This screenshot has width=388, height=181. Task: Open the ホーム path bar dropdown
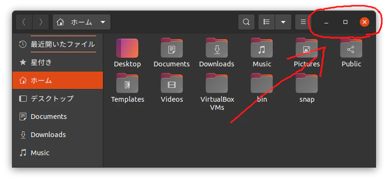[82, 22]
